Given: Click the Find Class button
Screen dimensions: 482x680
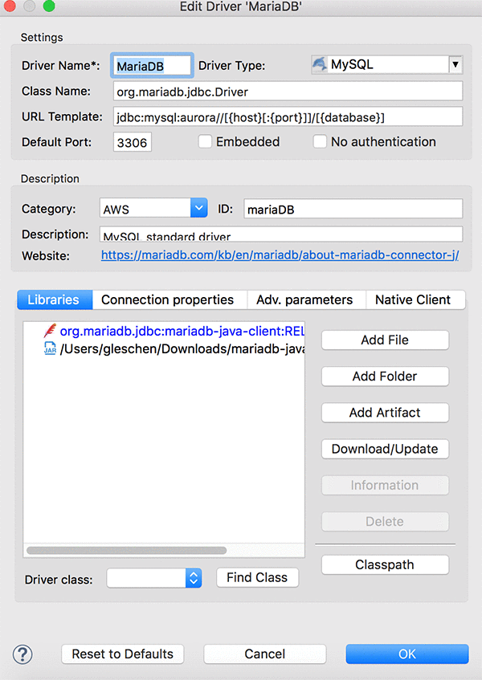Looking at the screenshot, I should [257, 578].
